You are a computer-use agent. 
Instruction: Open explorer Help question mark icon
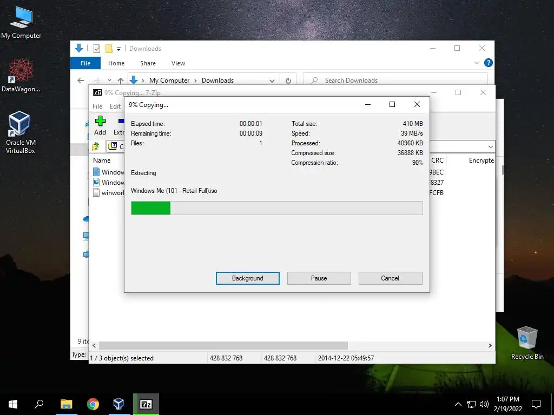coord(489,63)
